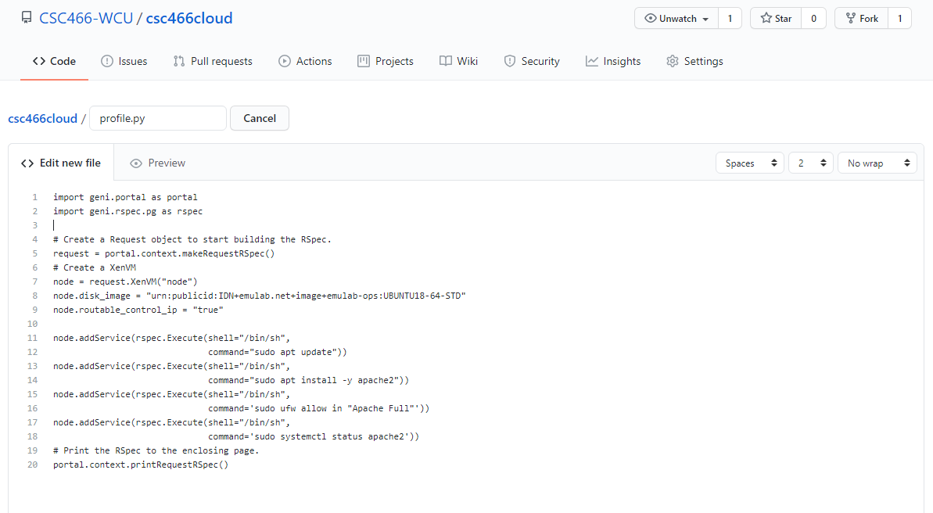Open the Insights tab
Image resolution: width=933 pixels, height=513 pixels.
point(613,61)
